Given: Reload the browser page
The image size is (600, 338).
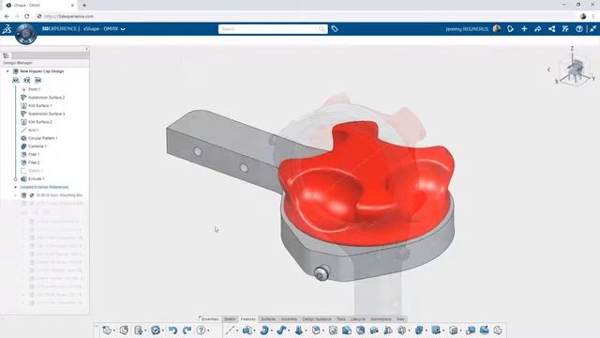Looking at the screenshot, I should click(x=27, y=17).
